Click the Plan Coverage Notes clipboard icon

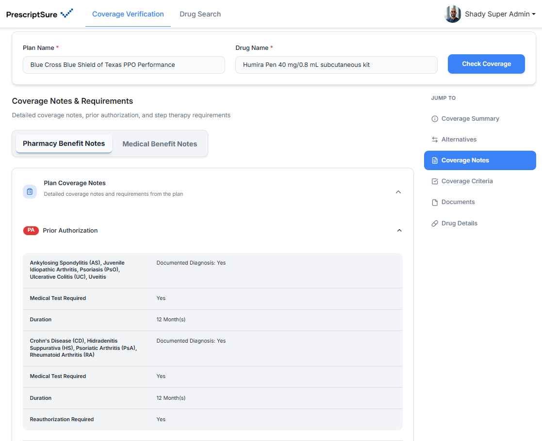(x=30, y=191)
